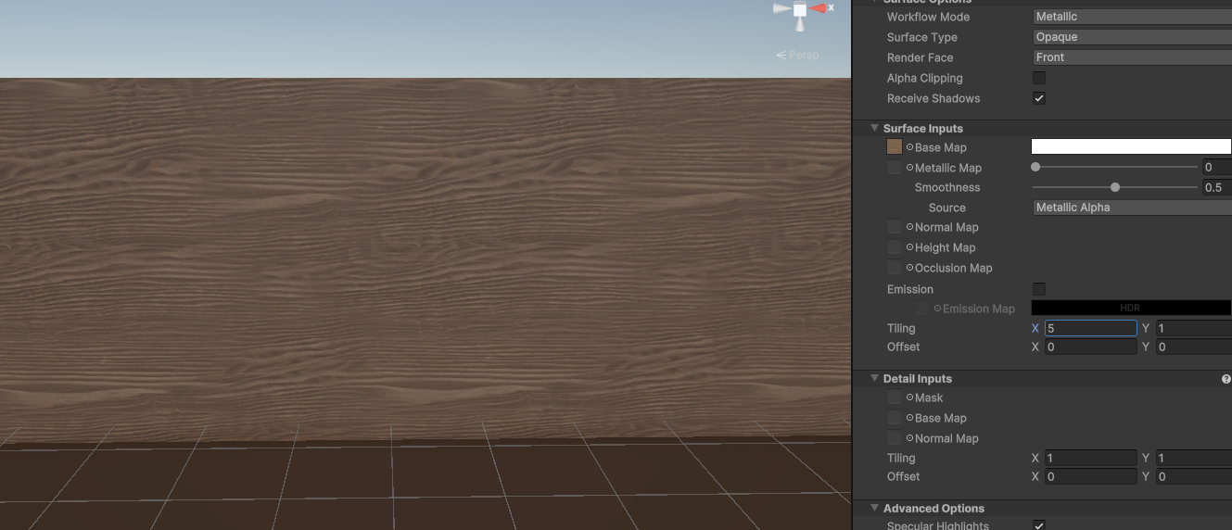
Task: Click the Surface Inputs Offset X field
Action: (1090, 347)
